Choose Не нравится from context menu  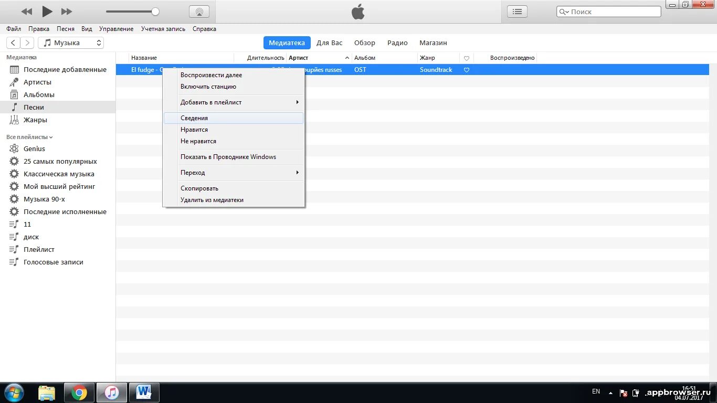point(234,141)
